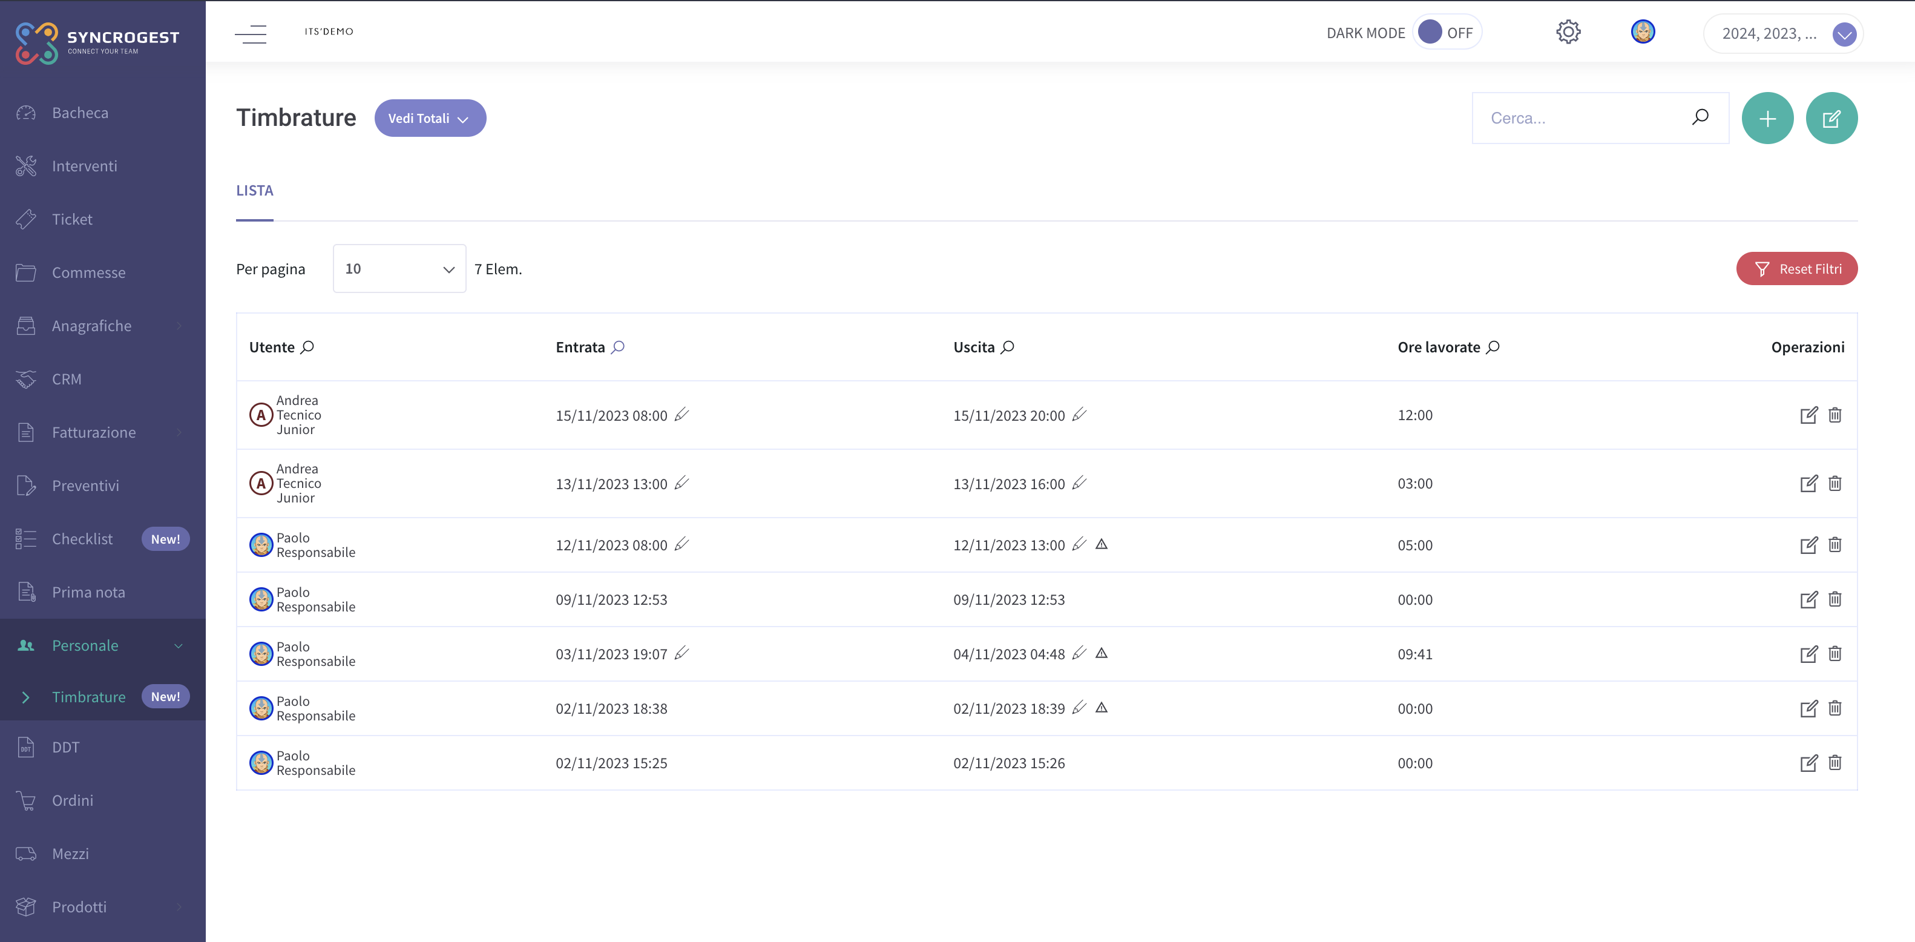Select the LISTA tab
1915x942 pixels.
(254, 191)
